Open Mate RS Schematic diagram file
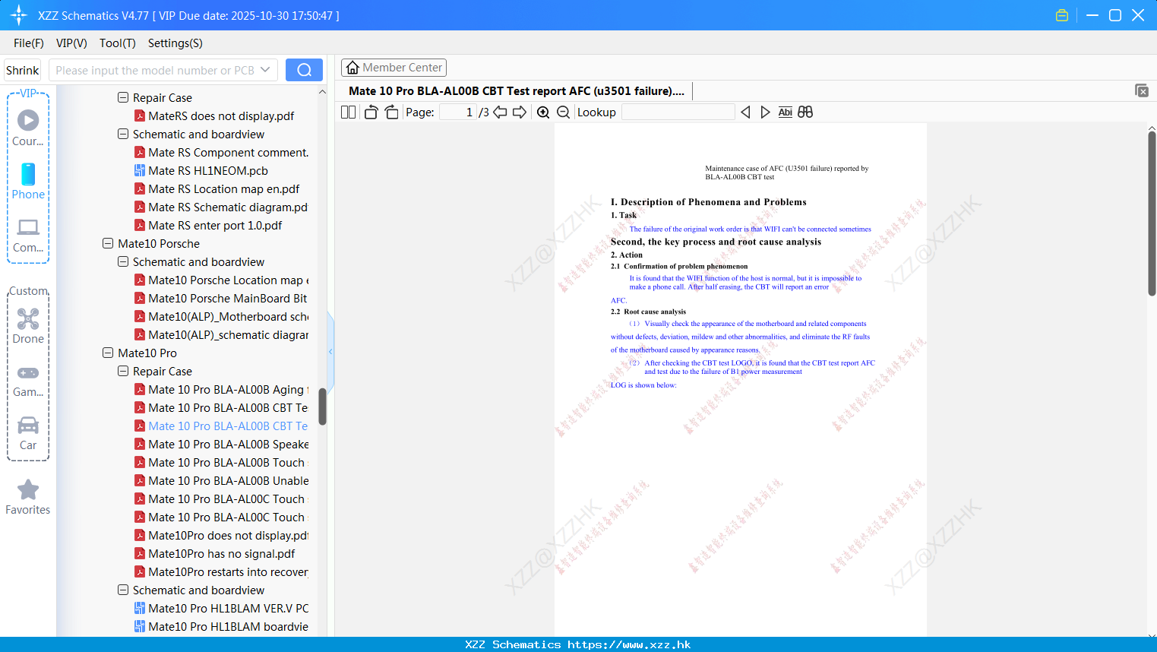This screenshot has height=652, width=1157. (228, 207)
